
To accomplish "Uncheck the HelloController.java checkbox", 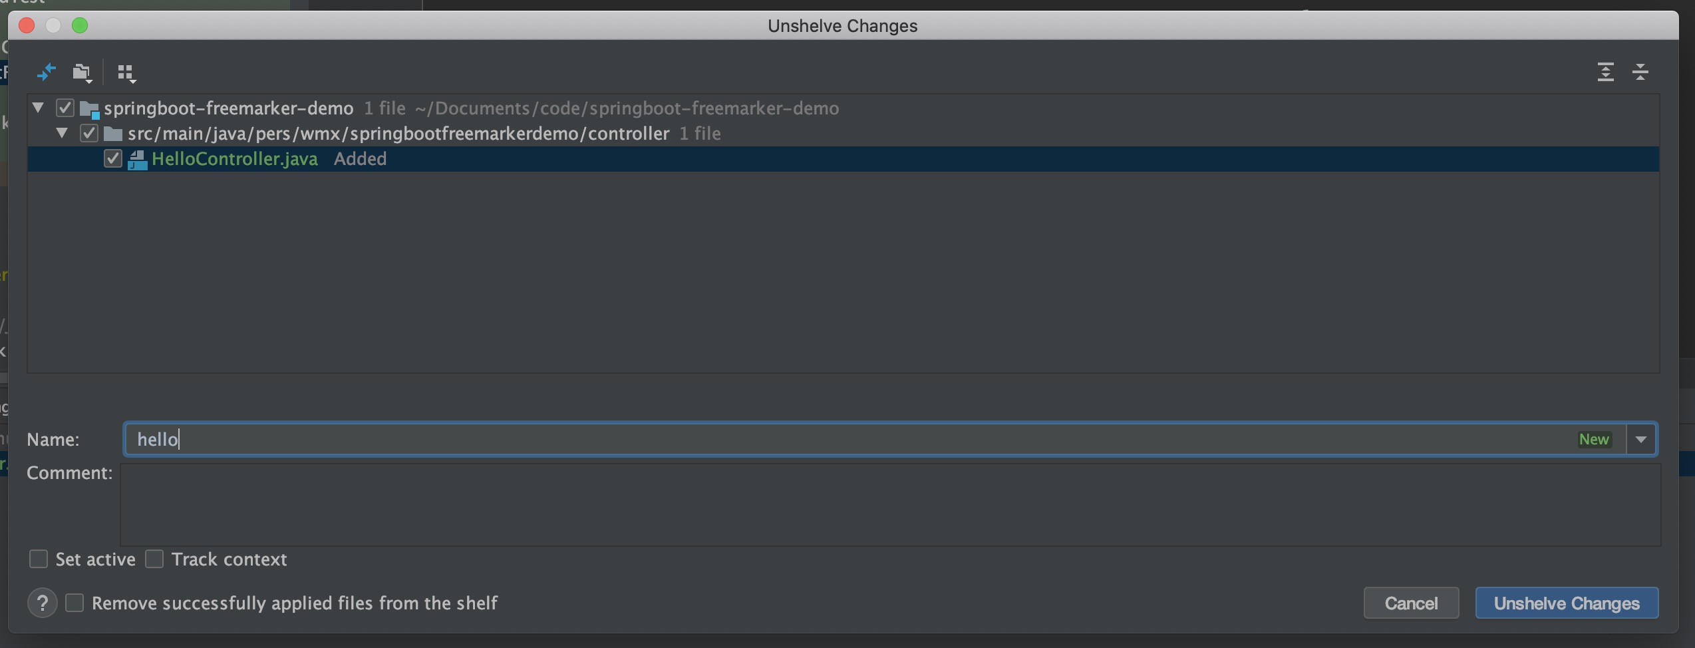I will (113, 159).
